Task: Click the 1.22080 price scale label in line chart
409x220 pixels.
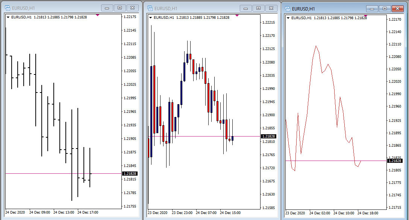Action: [395, 57]
